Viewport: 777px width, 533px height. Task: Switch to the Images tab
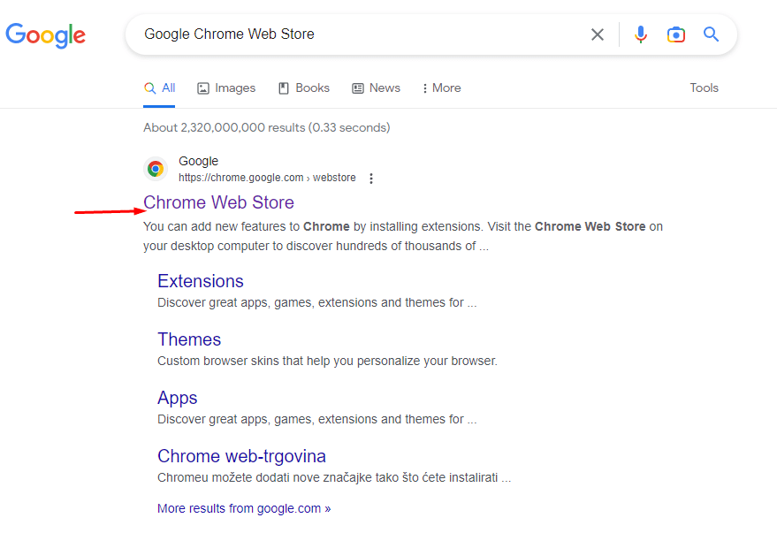(x=226, y=88)
